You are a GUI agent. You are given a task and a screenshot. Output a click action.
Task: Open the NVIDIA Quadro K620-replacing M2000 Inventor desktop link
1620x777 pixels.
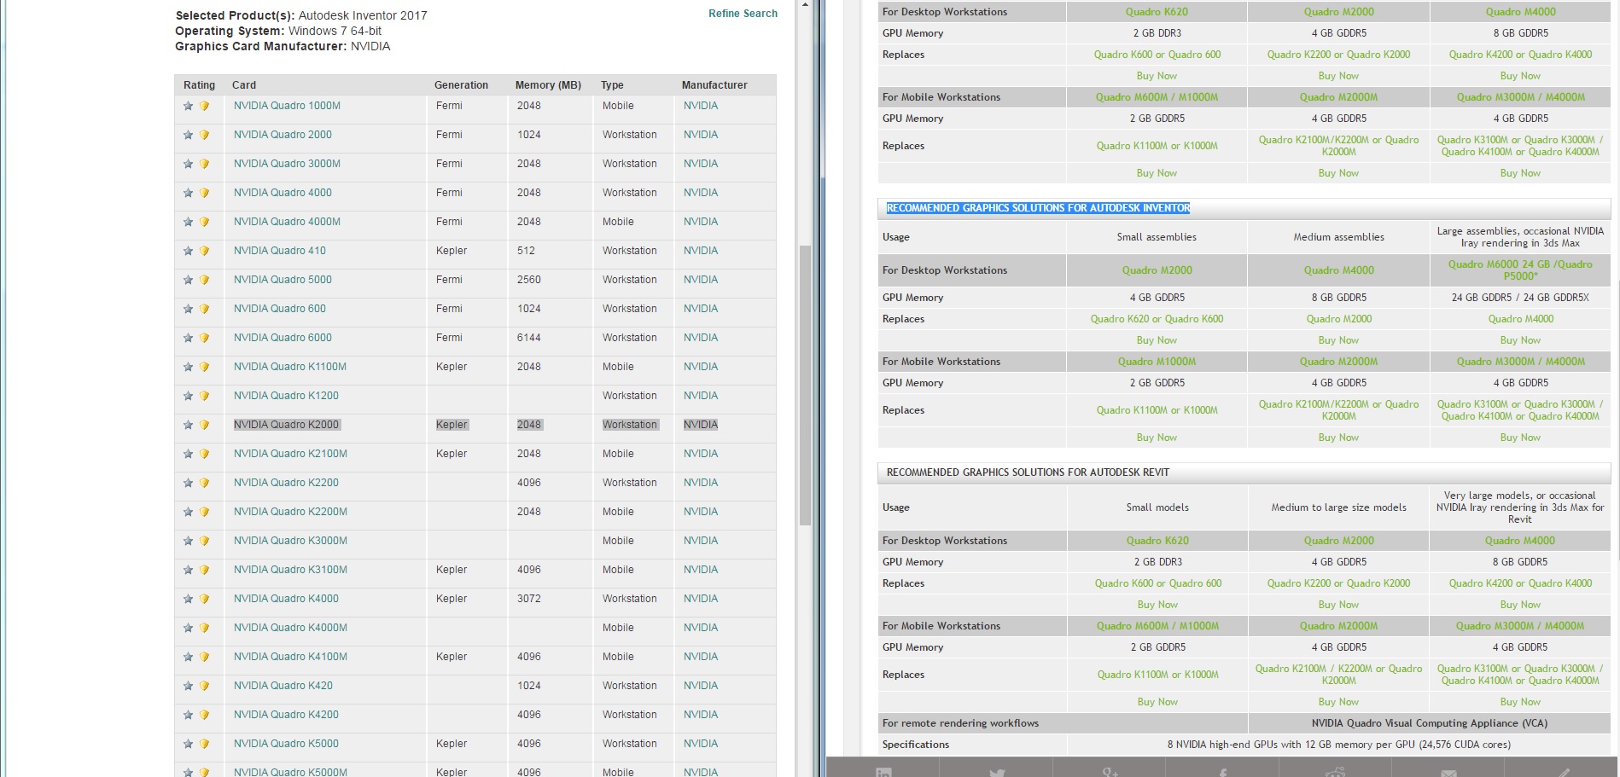coord(1157,270)
